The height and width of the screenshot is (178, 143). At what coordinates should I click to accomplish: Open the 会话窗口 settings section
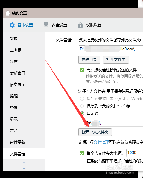pyautogui.click(x=18, y=73)
